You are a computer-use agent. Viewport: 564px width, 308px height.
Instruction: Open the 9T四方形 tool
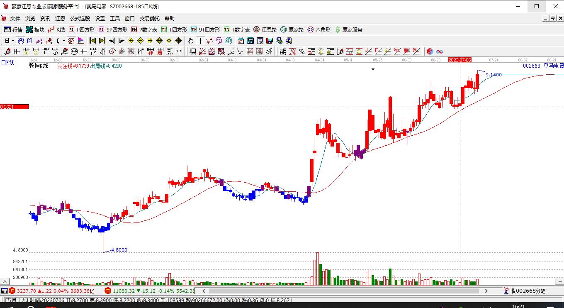[x=205, y=29]
